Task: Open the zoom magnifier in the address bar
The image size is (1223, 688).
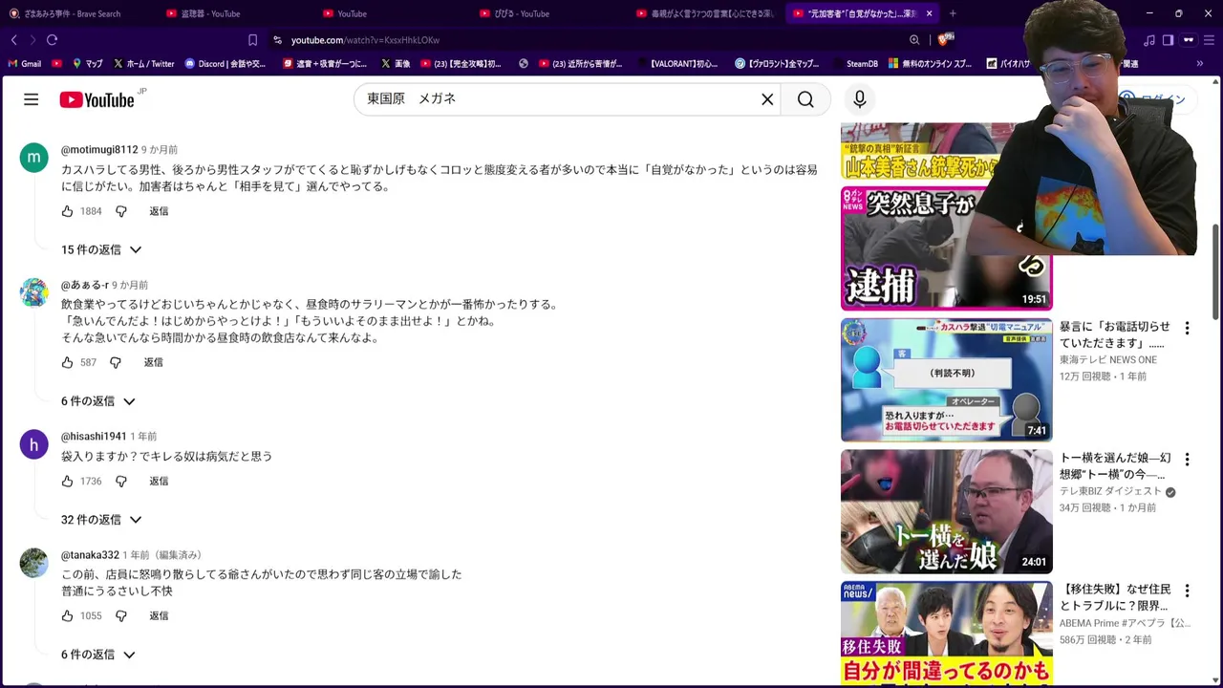Action: coord(914,40)
